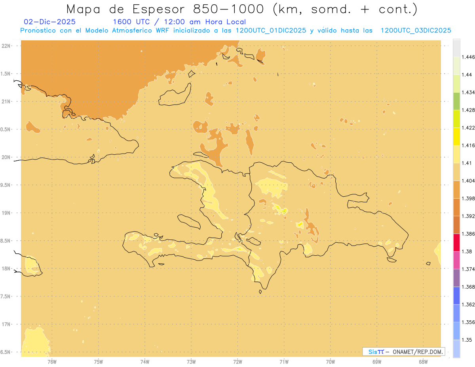Click the longitude label "72W"

tap(237, 361)
